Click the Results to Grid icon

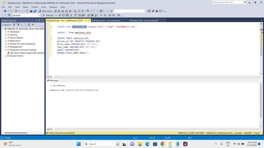pyautogui.click(x=92, y=15)
